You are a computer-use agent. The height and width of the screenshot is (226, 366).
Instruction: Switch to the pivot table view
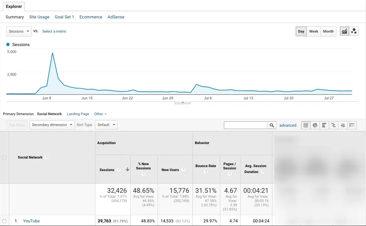click(x=352, y=125)
